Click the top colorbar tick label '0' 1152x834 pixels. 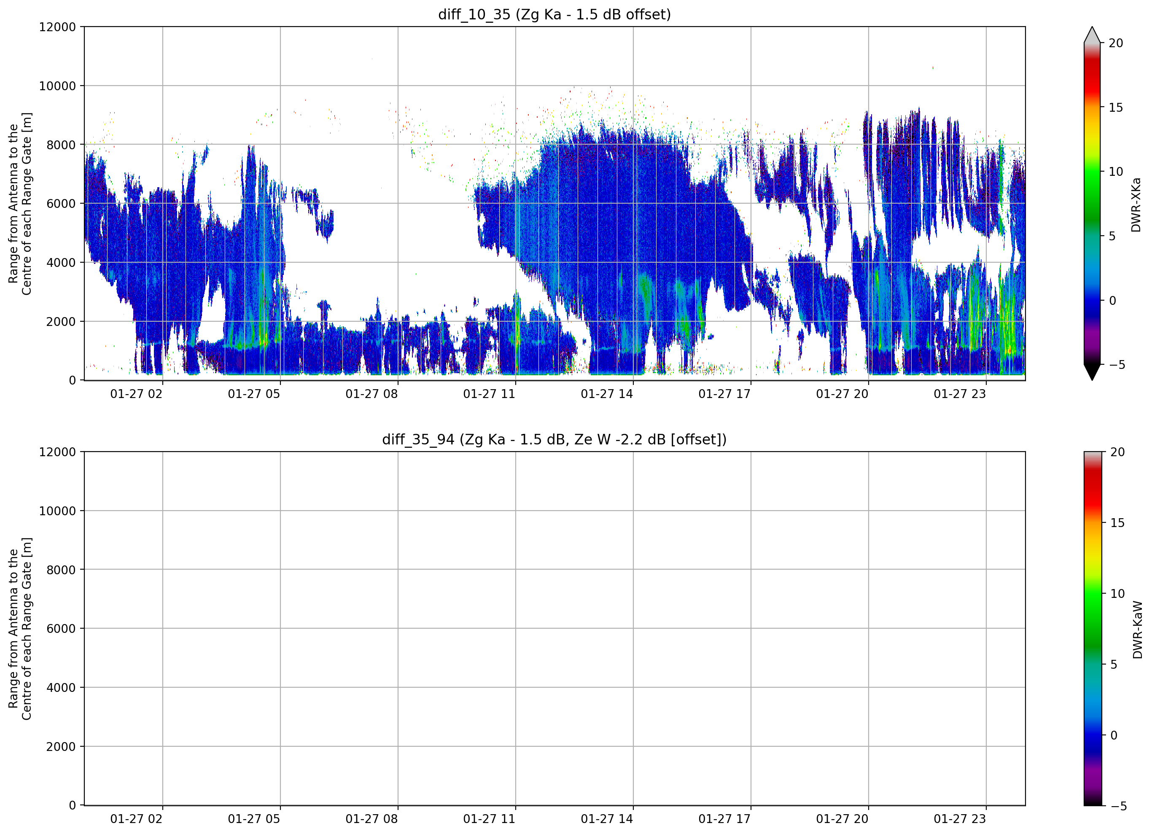coord(1112,301)
